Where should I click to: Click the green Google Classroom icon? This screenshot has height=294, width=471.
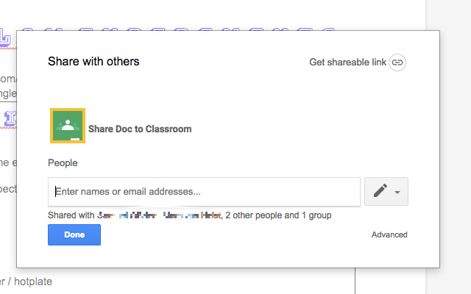coord(67,126)
